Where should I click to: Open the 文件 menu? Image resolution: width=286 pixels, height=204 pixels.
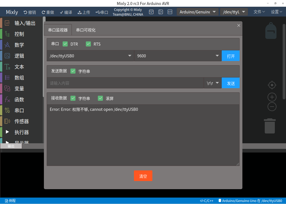click(259, 12)
